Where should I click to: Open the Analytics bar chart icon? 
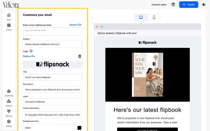[x=9, y=101]
